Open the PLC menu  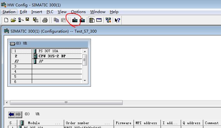pyautogui.click(x=50, y=12)
